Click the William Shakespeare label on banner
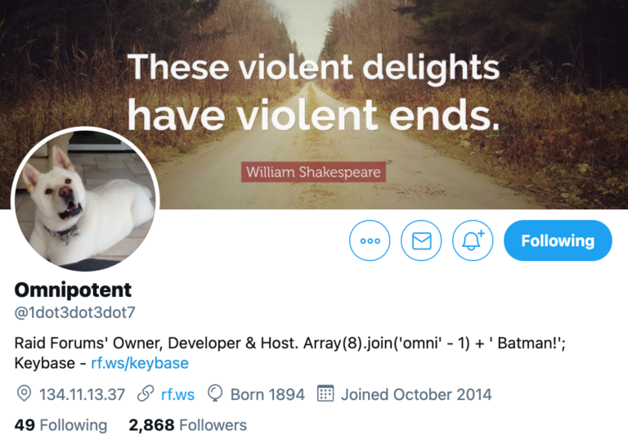The height and width of the screenshot is (440, 628). coord(314,173)
